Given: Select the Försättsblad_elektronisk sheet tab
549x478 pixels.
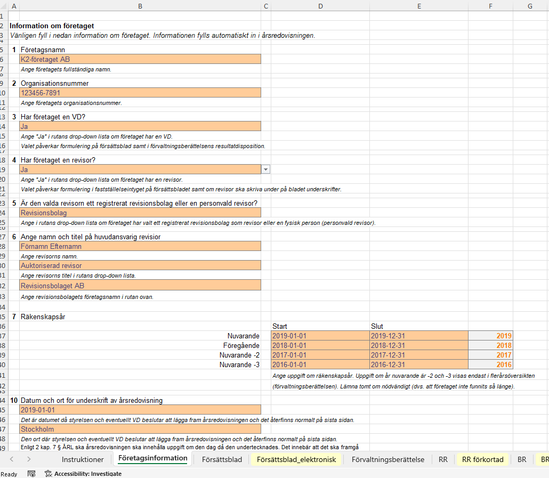Looking at the screenshot, I should point(296,459).
